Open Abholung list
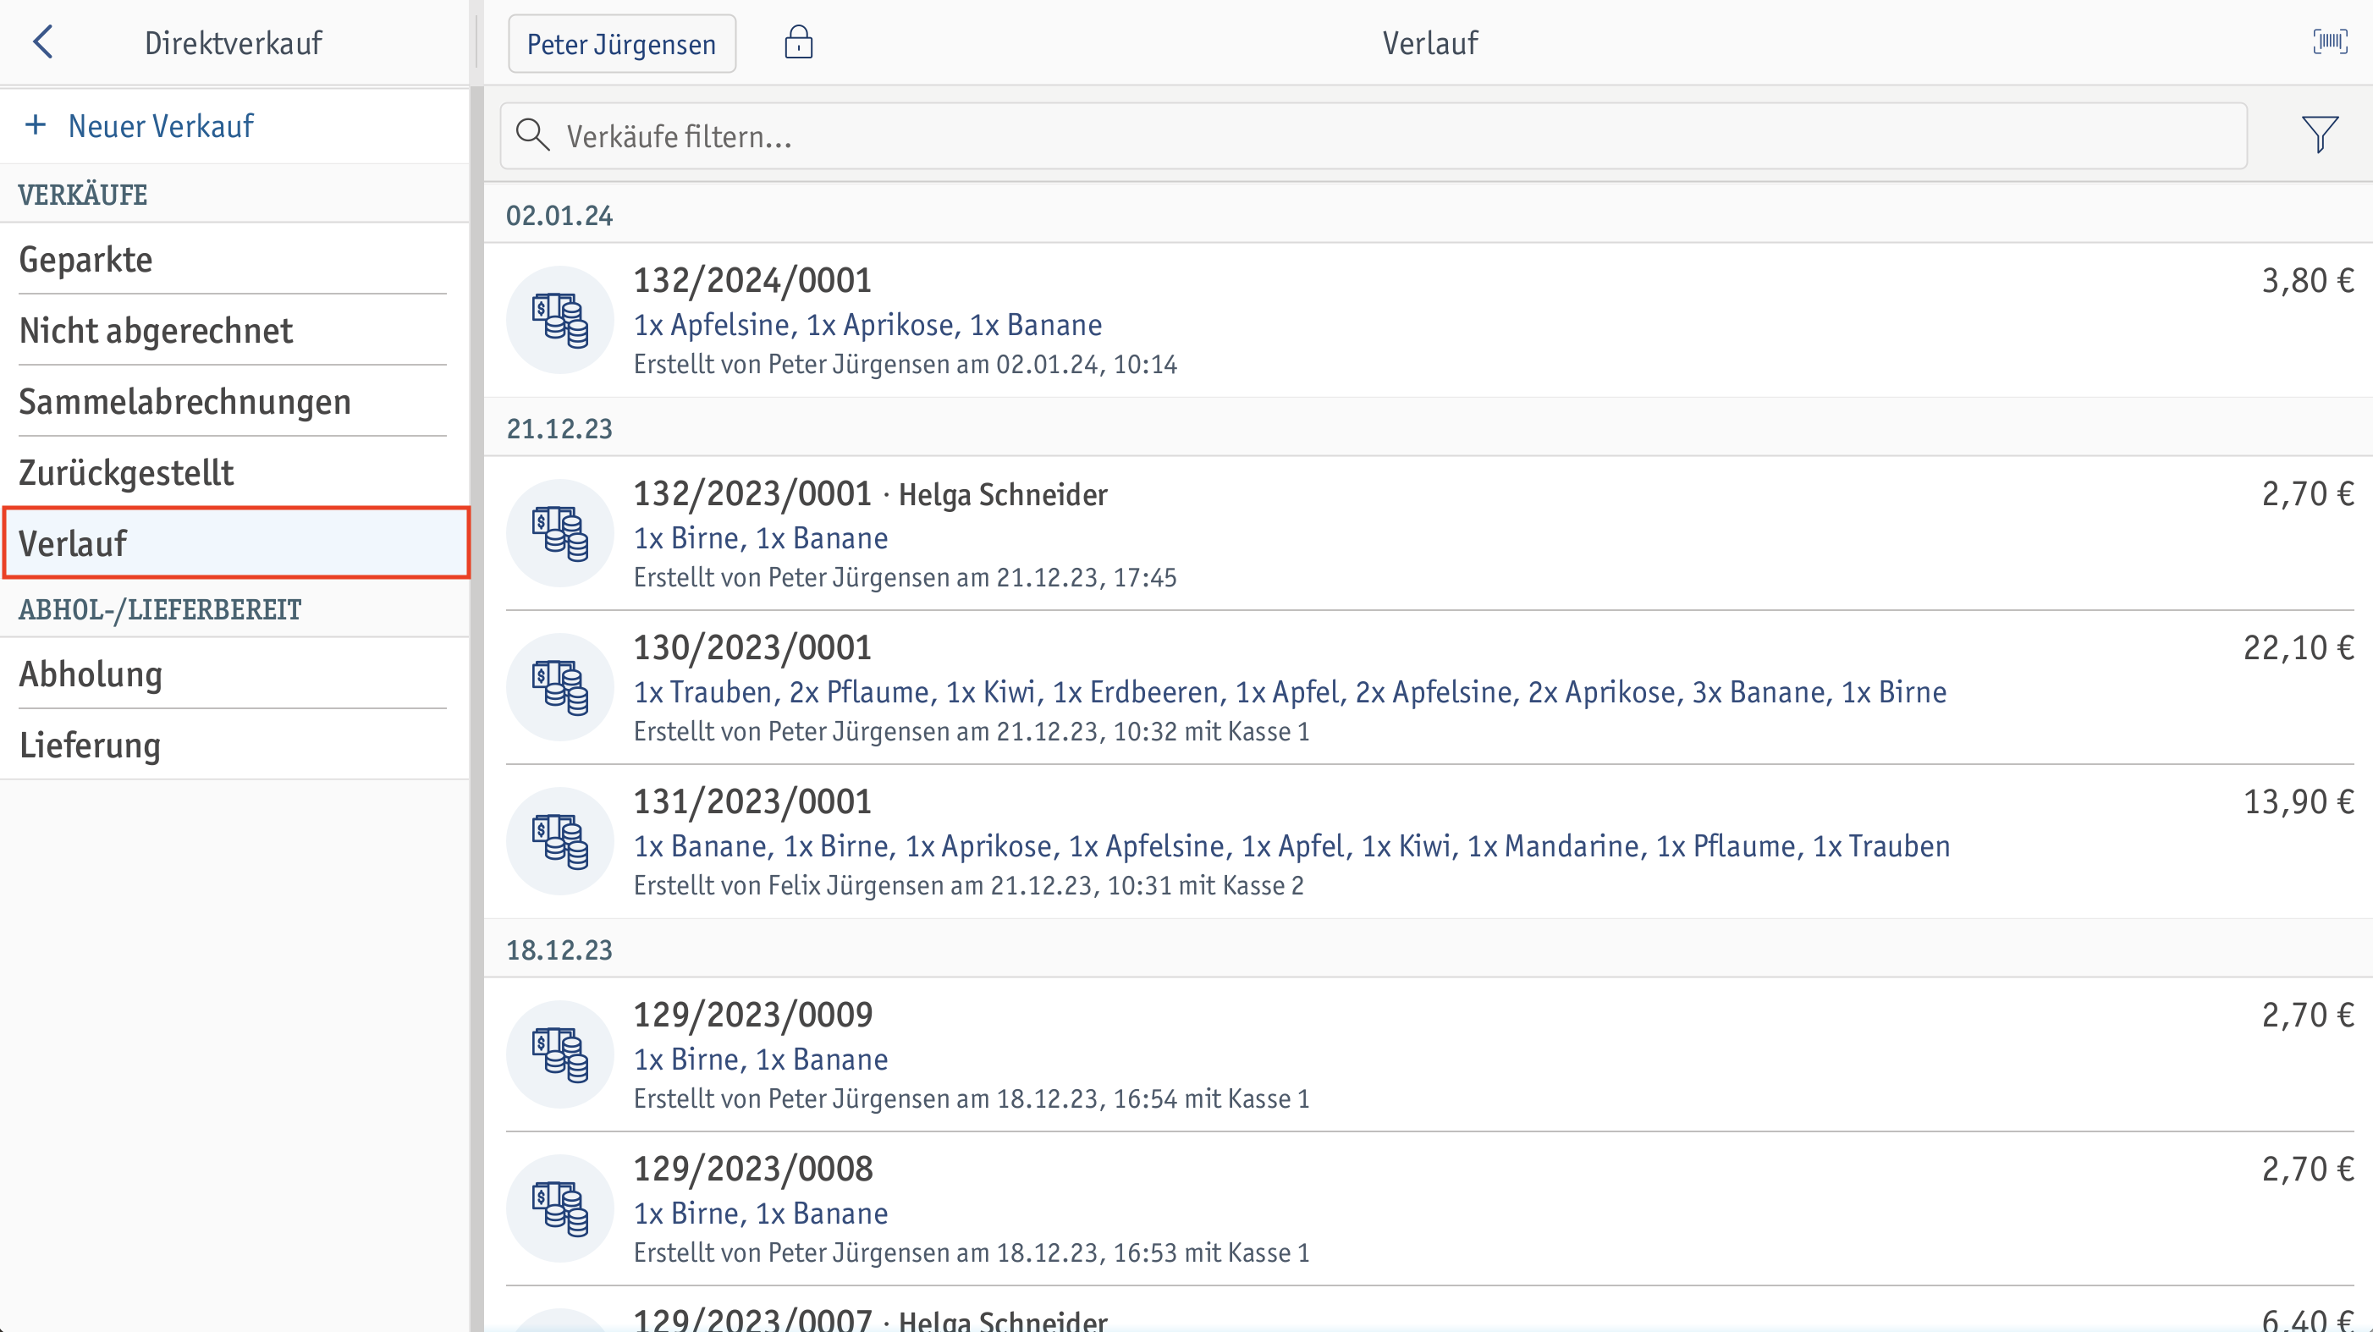2373x1332 pixels. 234,674
